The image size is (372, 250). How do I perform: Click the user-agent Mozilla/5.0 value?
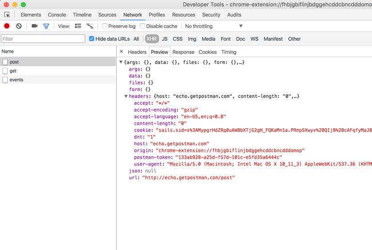click(x=270, y=164)
